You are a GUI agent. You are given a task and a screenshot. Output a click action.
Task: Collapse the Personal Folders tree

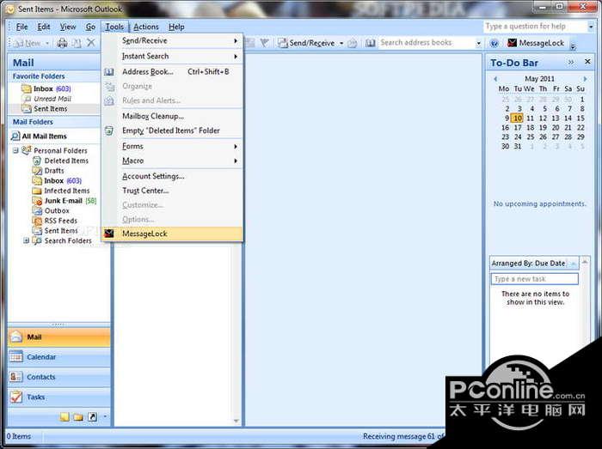click(x=15, y=150)
